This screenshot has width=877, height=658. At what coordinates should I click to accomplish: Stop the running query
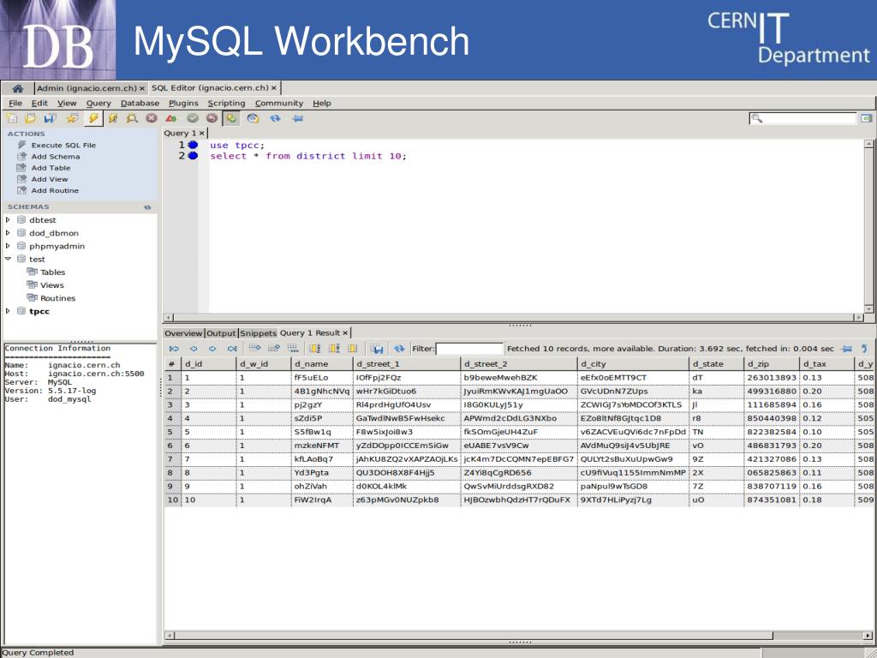click(x=152, y=118)
